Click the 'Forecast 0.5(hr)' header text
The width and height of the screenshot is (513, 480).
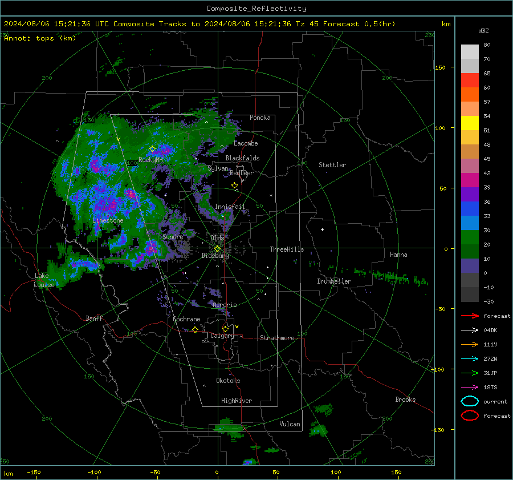(x=359, y=24)
